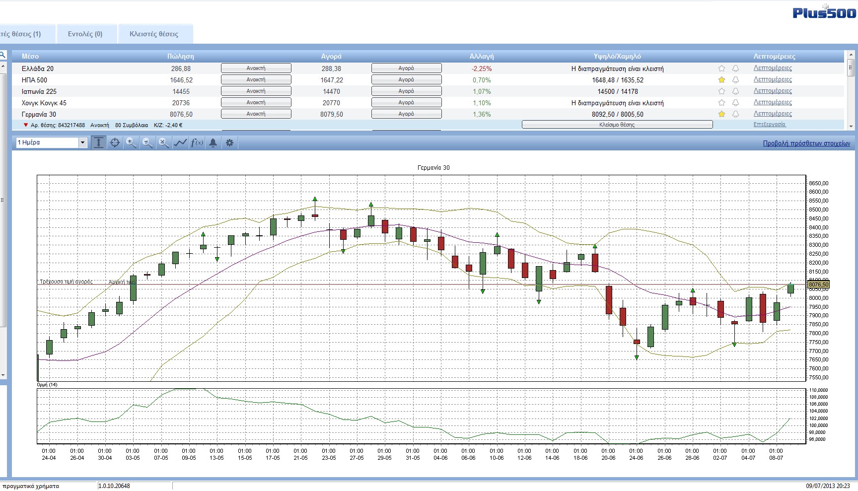Click Ανοικτή sell button for Ελλάδα 20
This screenshot has height=491, width=858.
(x=256, y=69)
